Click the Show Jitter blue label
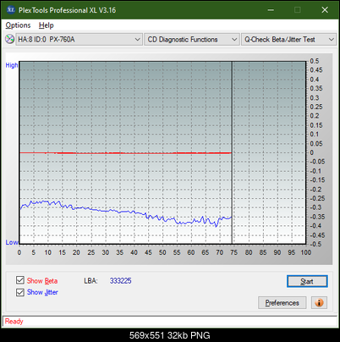Image resolution: width=340 pixels, height=342 pixels. [x=42, y=292]
